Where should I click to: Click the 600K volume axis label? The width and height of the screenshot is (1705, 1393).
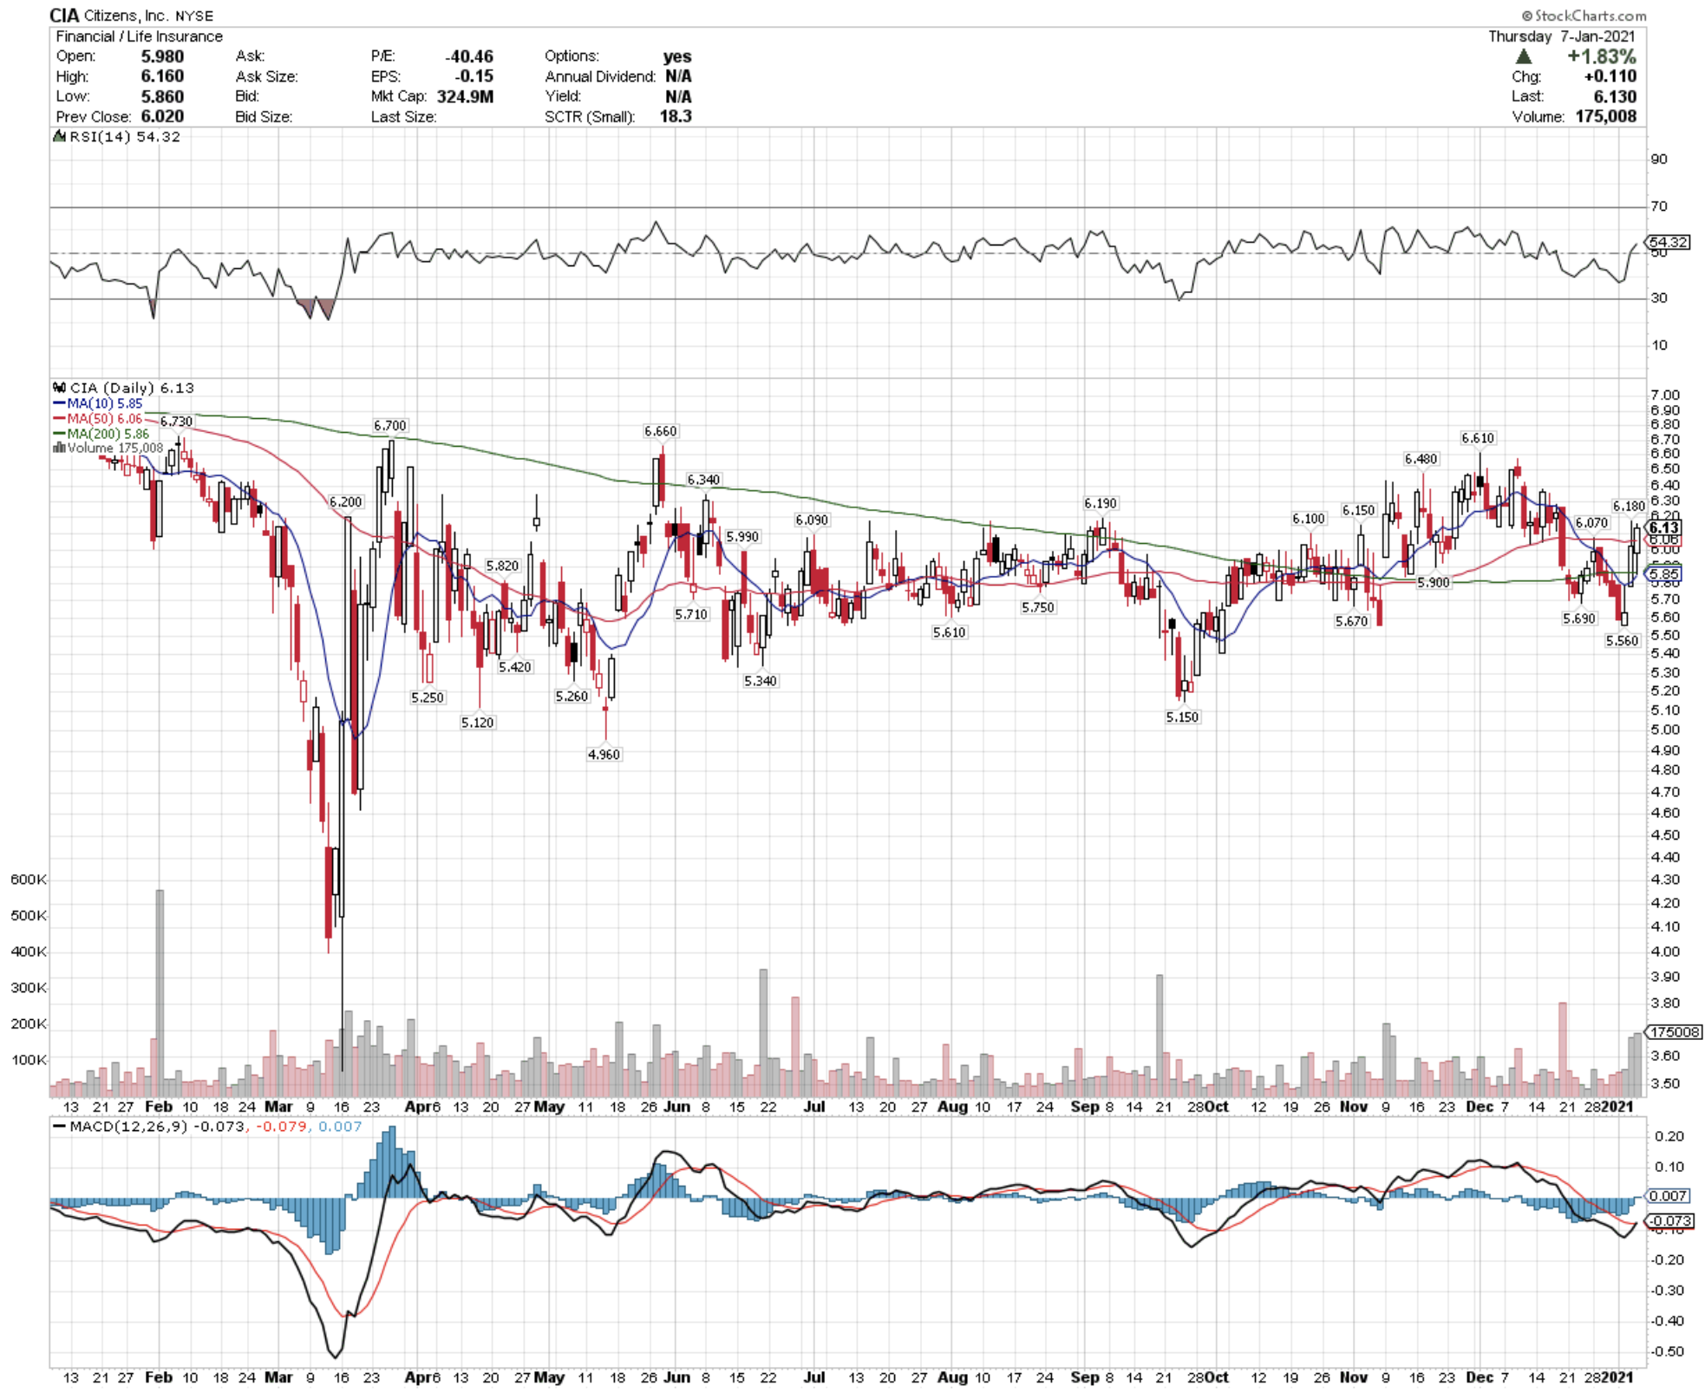[x=29, y=880]
